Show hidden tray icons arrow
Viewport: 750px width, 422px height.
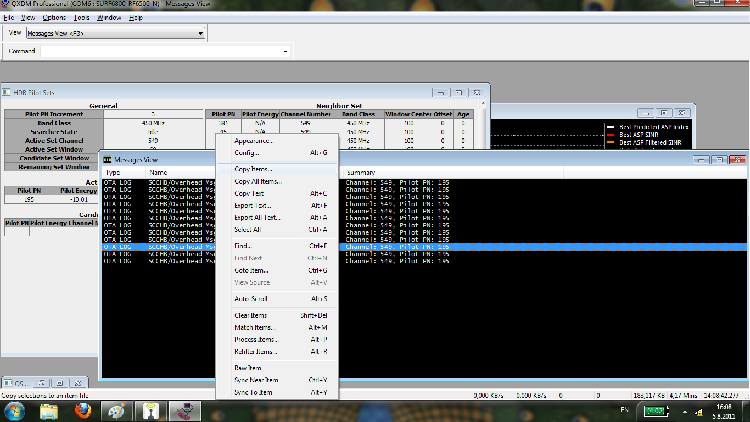coord(685,411)
